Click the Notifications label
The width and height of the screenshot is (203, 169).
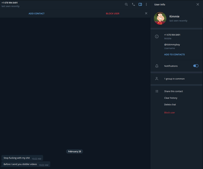point(171,66)
